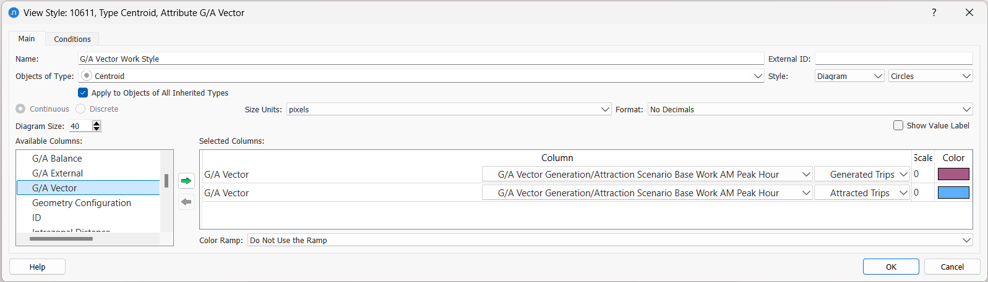Enable Apply to Objects of All Inherited Types
988x282 pixels.
click(x=83, y=93)
